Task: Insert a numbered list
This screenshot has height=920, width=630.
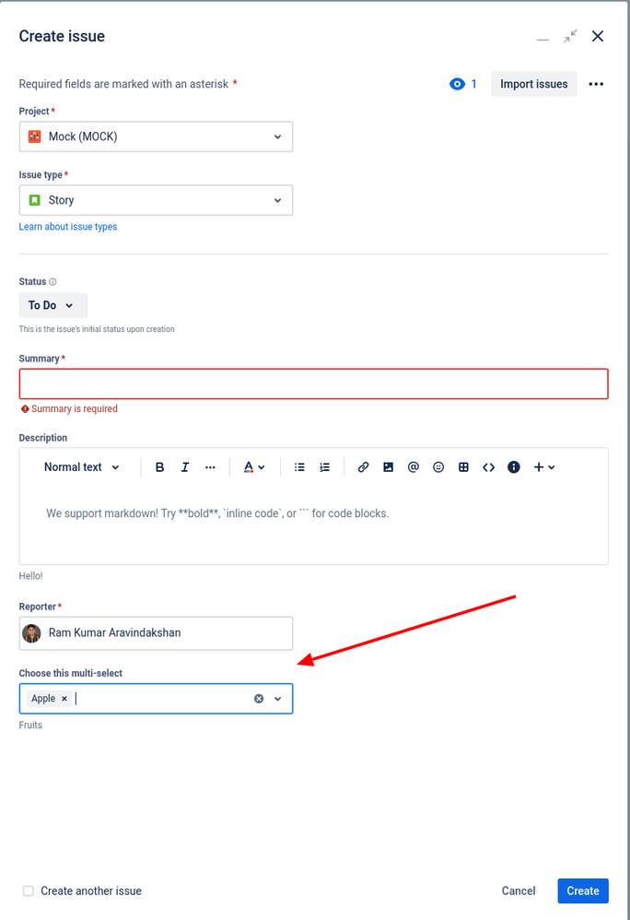Action: coord(324,467)
